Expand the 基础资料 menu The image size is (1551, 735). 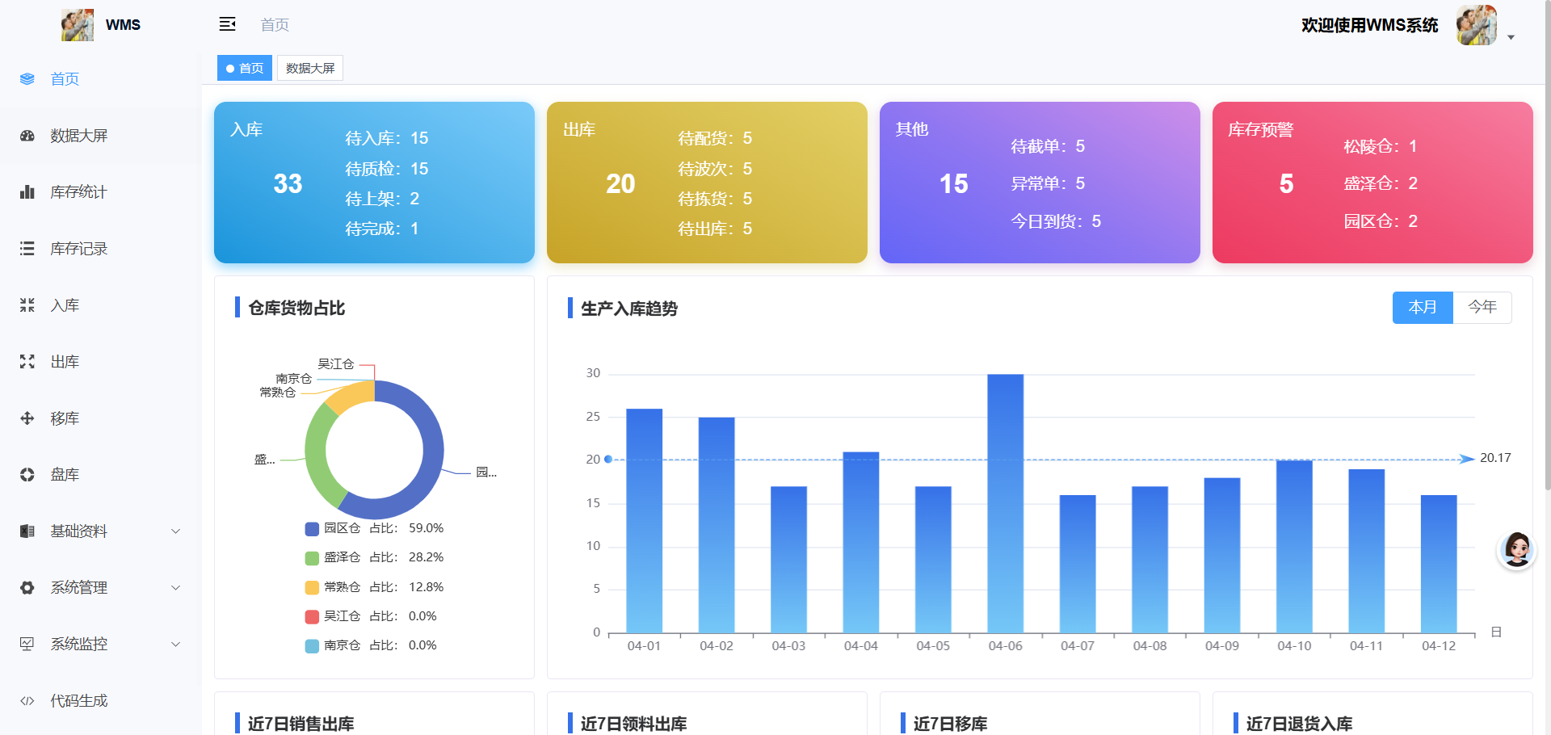pos(79,531)
